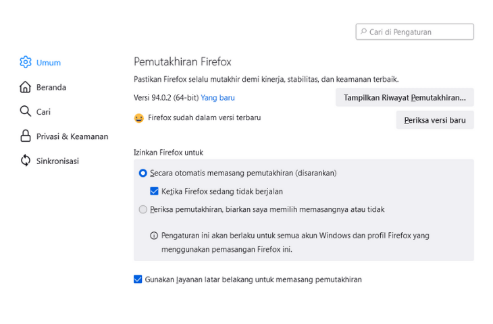Click the Beranda house icon
This screenshot has height=324, width=493.
pos(25,87)
